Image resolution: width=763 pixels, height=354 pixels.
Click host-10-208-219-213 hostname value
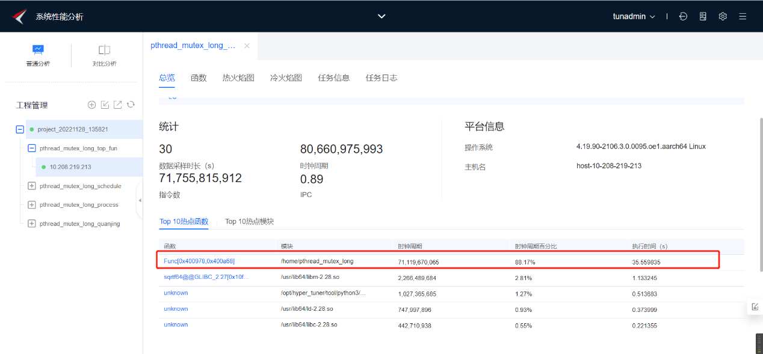[x=608, y=166]
